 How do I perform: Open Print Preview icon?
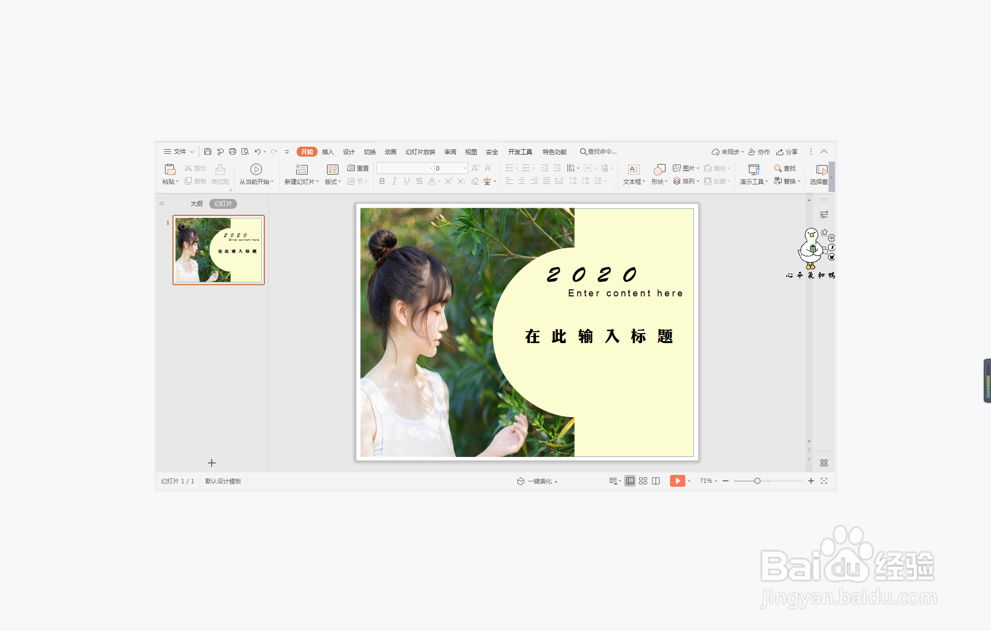pos(245,152)
